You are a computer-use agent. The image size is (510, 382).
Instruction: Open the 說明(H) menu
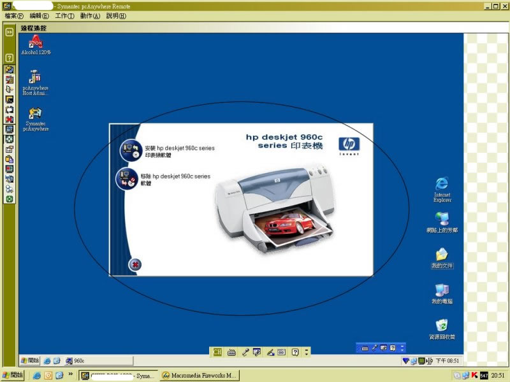click(116, 15)
